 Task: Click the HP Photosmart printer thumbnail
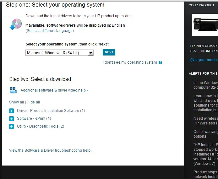pos(205,25)
